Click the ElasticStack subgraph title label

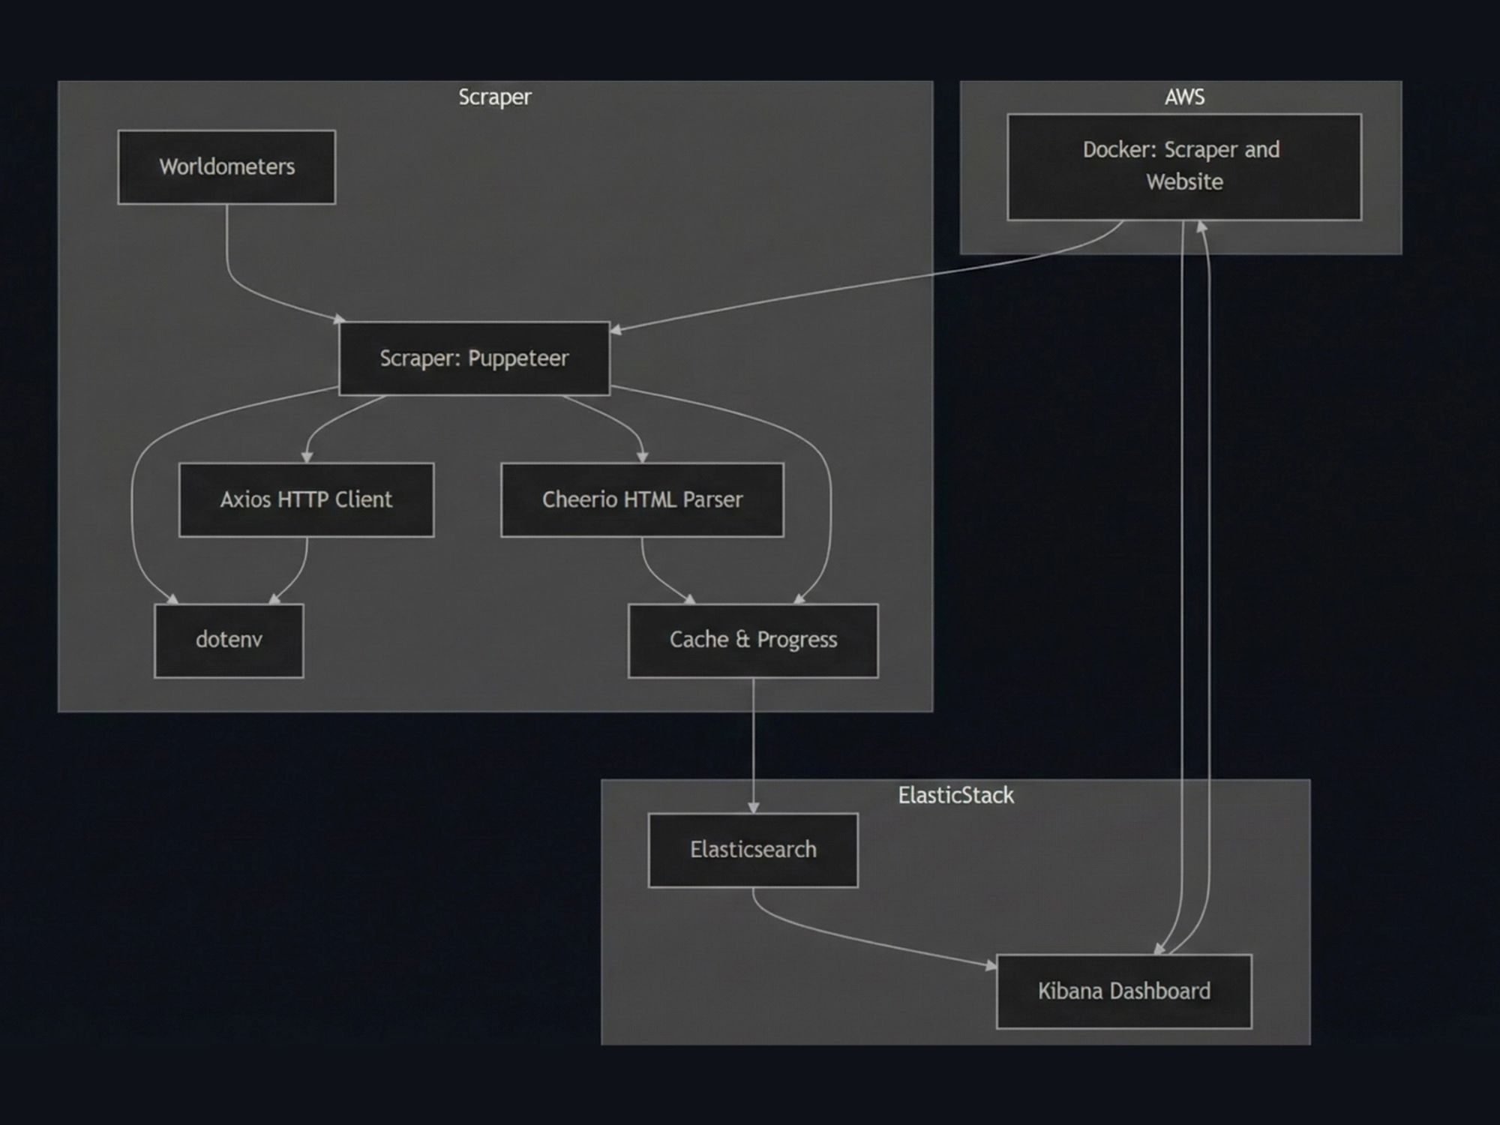click(955, 795)
